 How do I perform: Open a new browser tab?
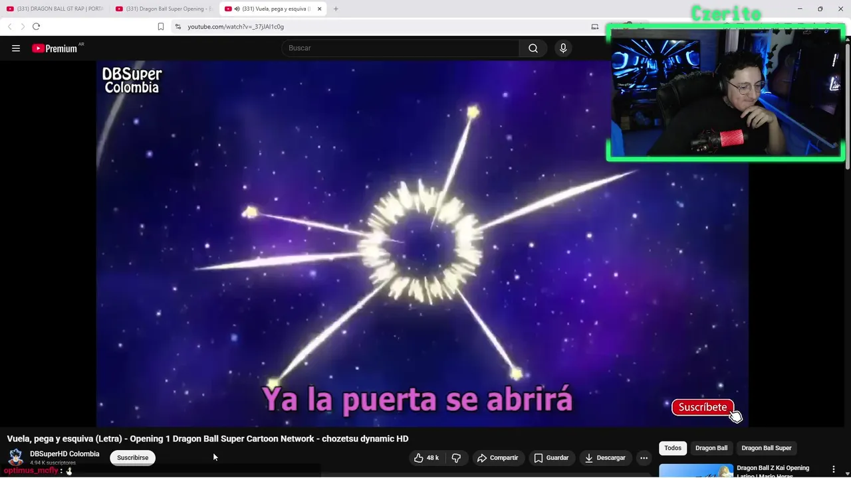pos(336,9)
